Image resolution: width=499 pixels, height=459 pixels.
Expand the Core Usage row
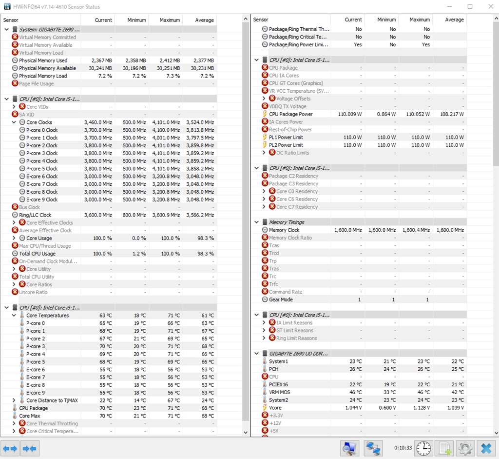[x=14, y=238]
